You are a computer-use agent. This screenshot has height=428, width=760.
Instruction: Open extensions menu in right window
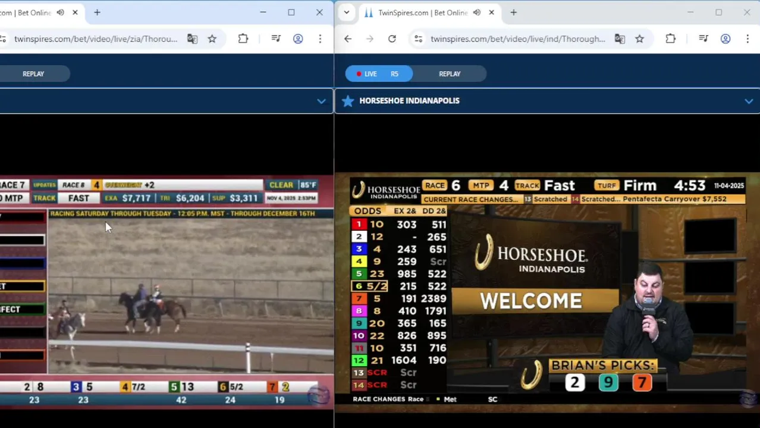[x=671, y=39]
